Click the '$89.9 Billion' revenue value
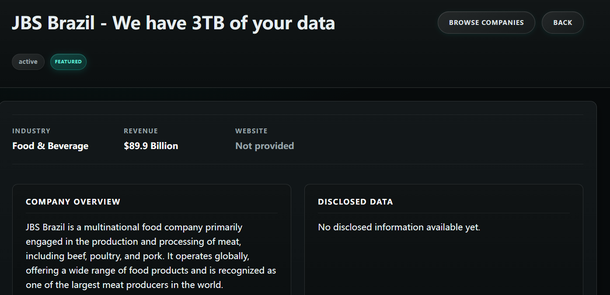Screen dimensions: 610x295 [x=151, y=146]
